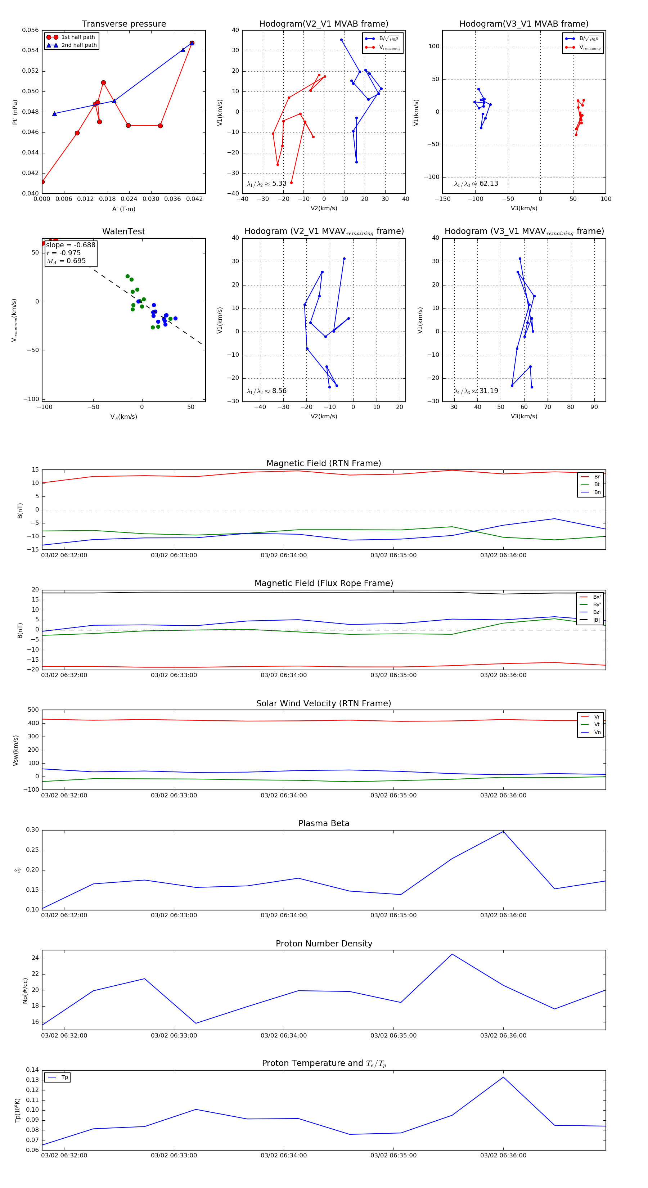This screenshot has width=648, height=1188.
Task: Click the eigenvalue ratio value 5.33
Action: (x=279, y=184)
